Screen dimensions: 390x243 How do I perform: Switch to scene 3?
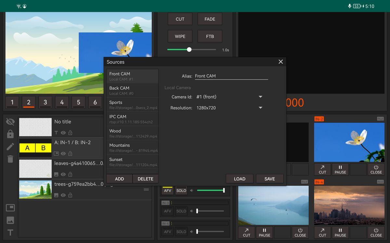click(45, 102)
